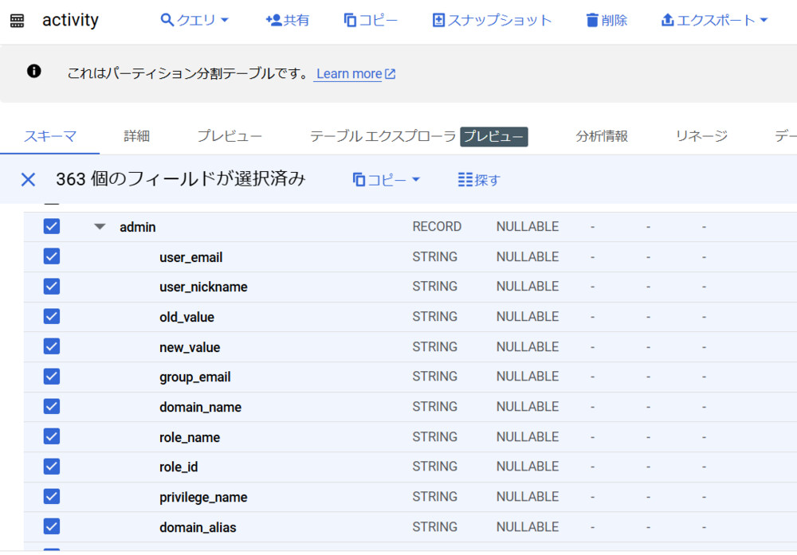The height and width of the screenshot is (555, 797).
Task: Clear field selection with X icon
Action: [x=28, y=179]
